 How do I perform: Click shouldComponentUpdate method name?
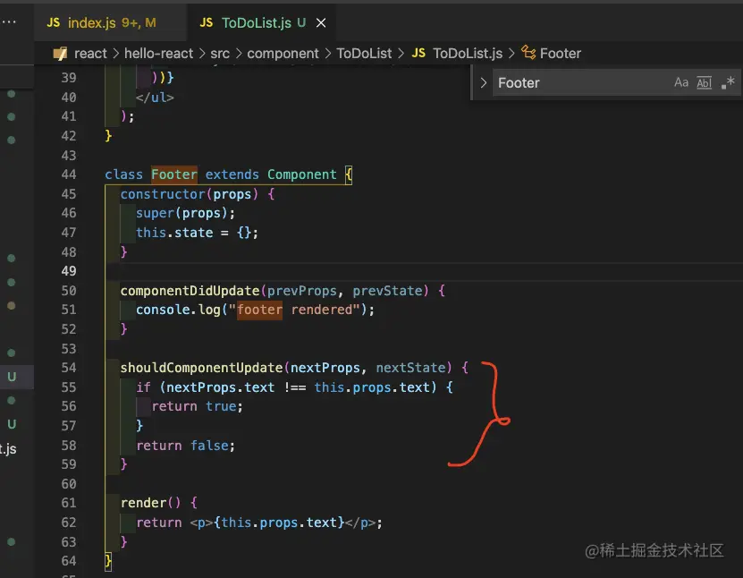(201, 368)
